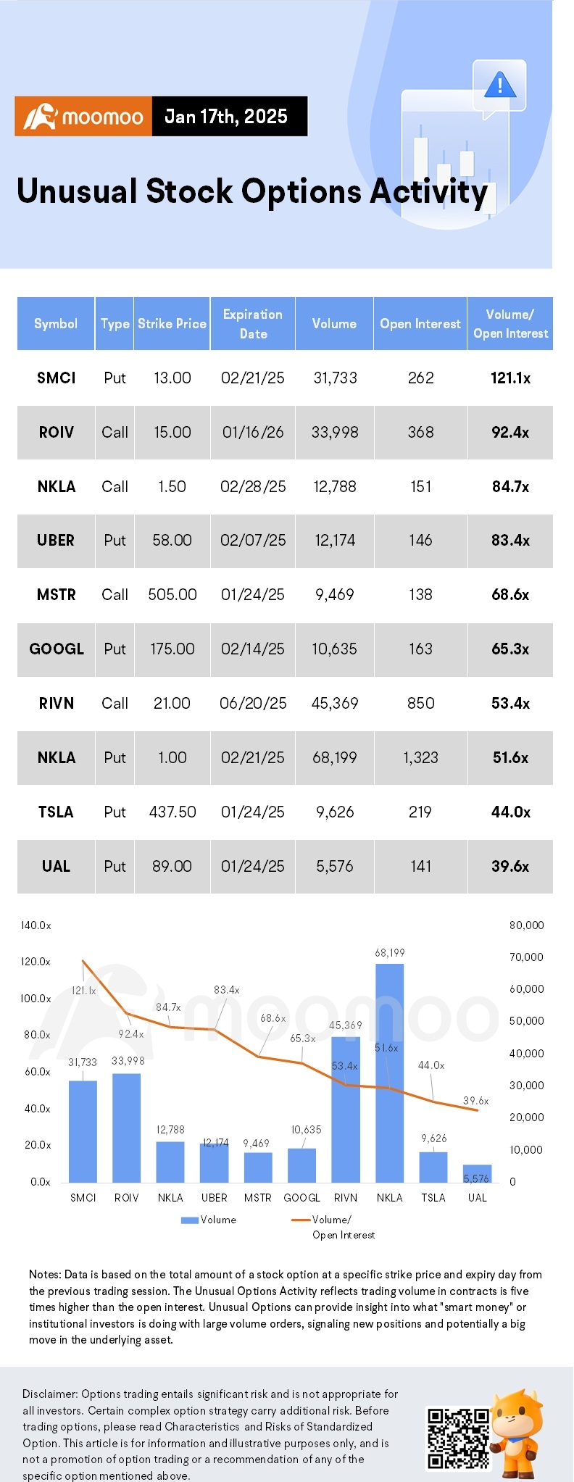Image resolution: width=574 pixels, height=1482 pixels.
Task: Select the Symbol column header
Action: [x=56, y=324]
